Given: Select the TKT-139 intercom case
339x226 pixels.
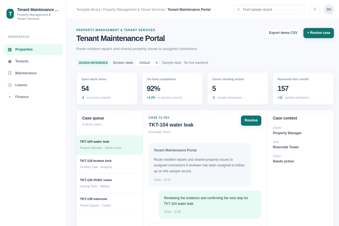Looking at the screenshot, I should (110, 202).
